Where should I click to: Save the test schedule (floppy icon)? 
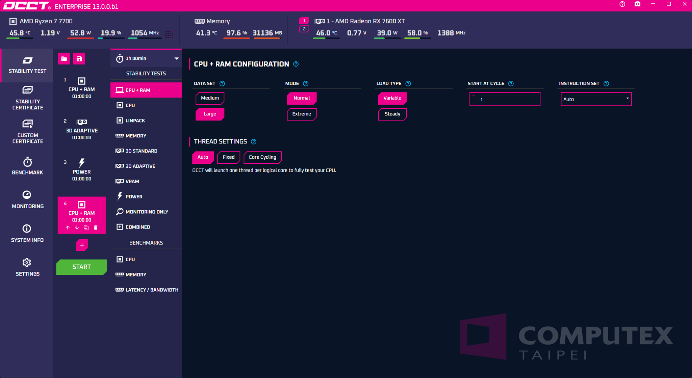tap(79, 59)
